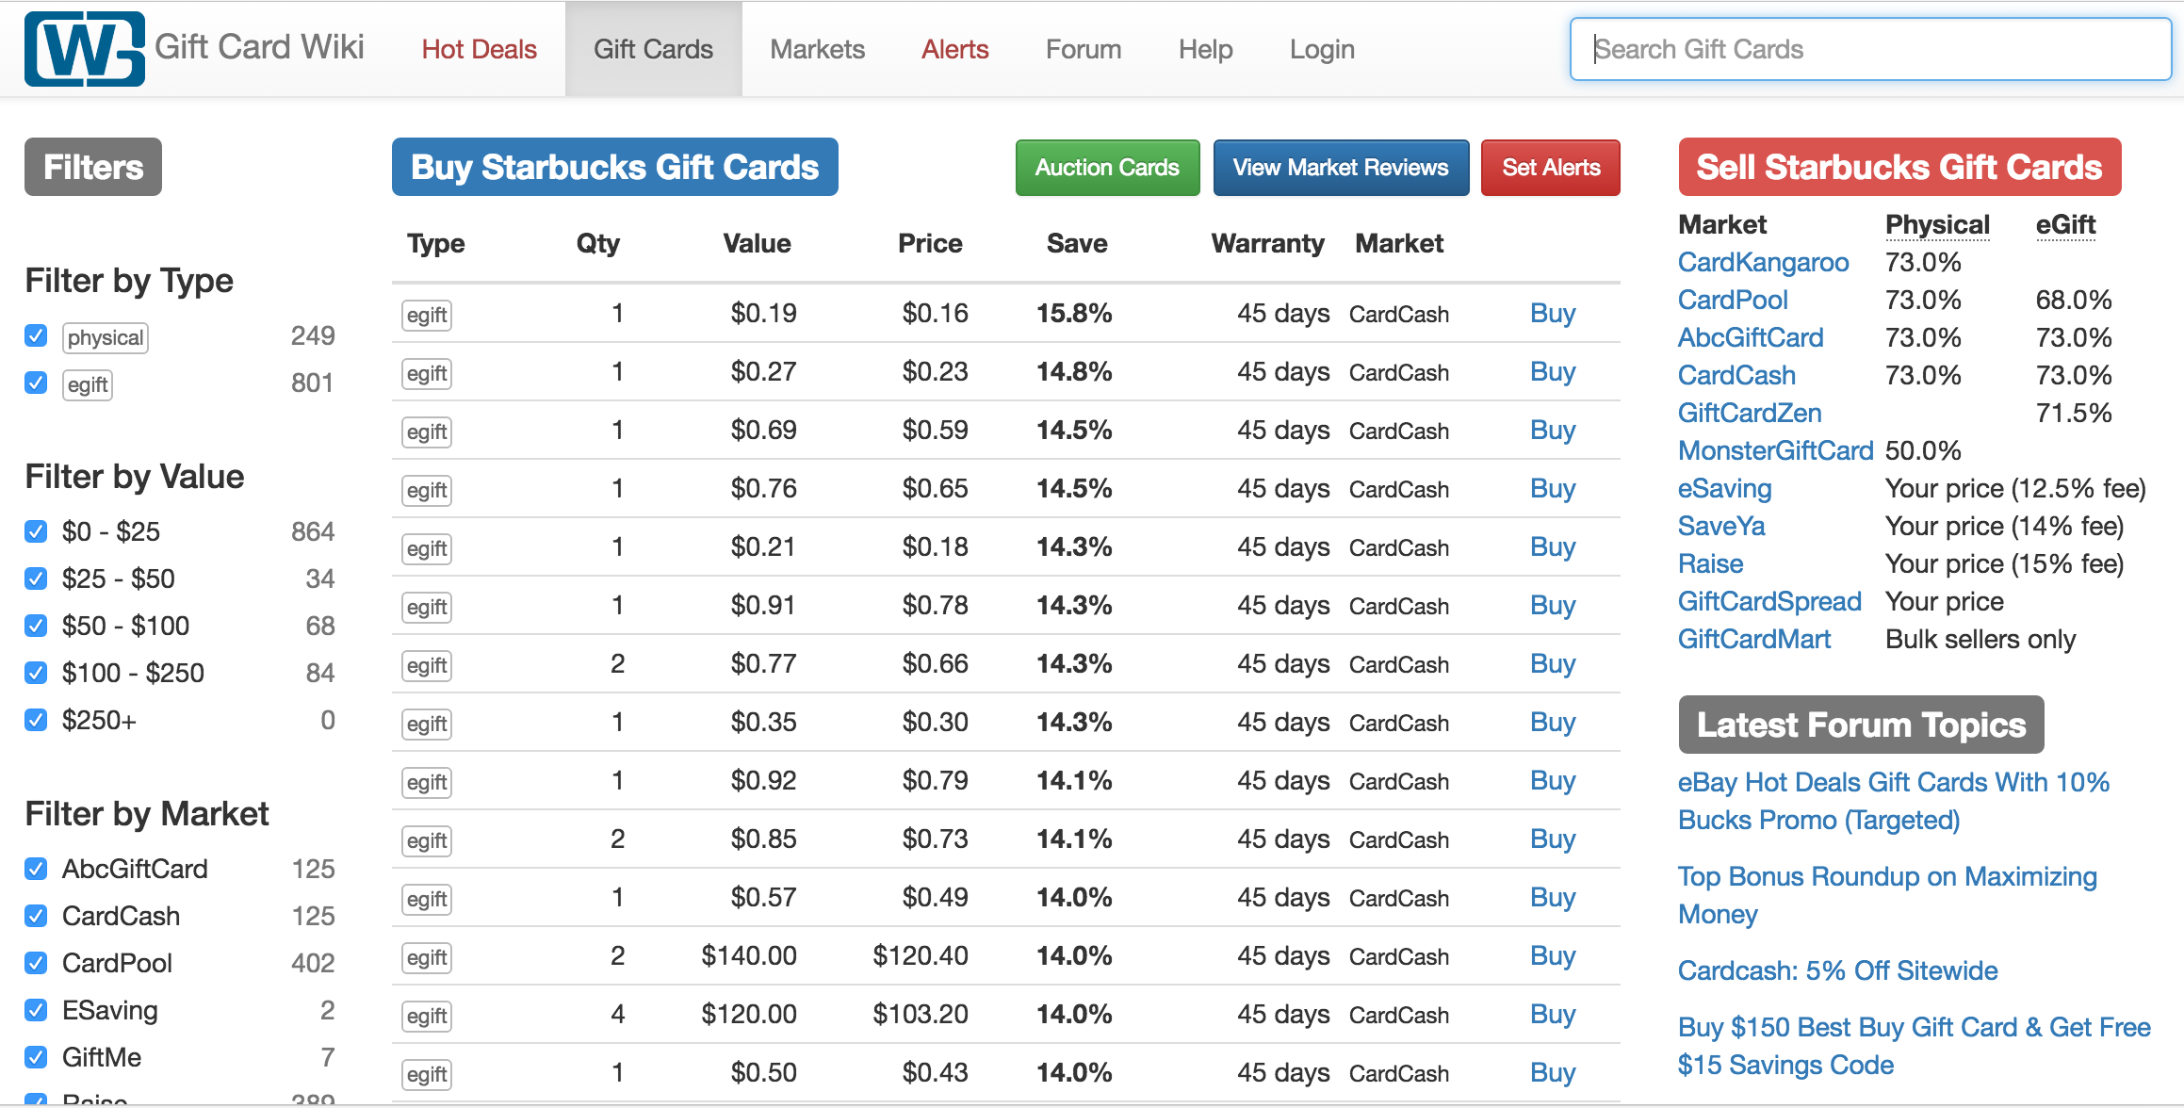Open the Alerts nav item

coord(954,49)
